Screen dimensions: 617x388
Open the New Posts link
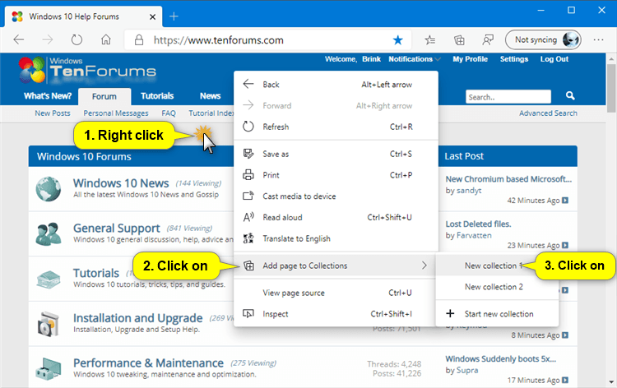pyautogui.click(x=53, y=113)
